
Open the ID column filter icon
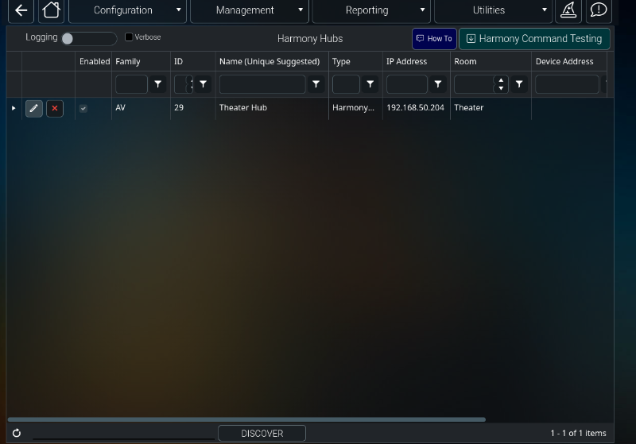(203, 84)
